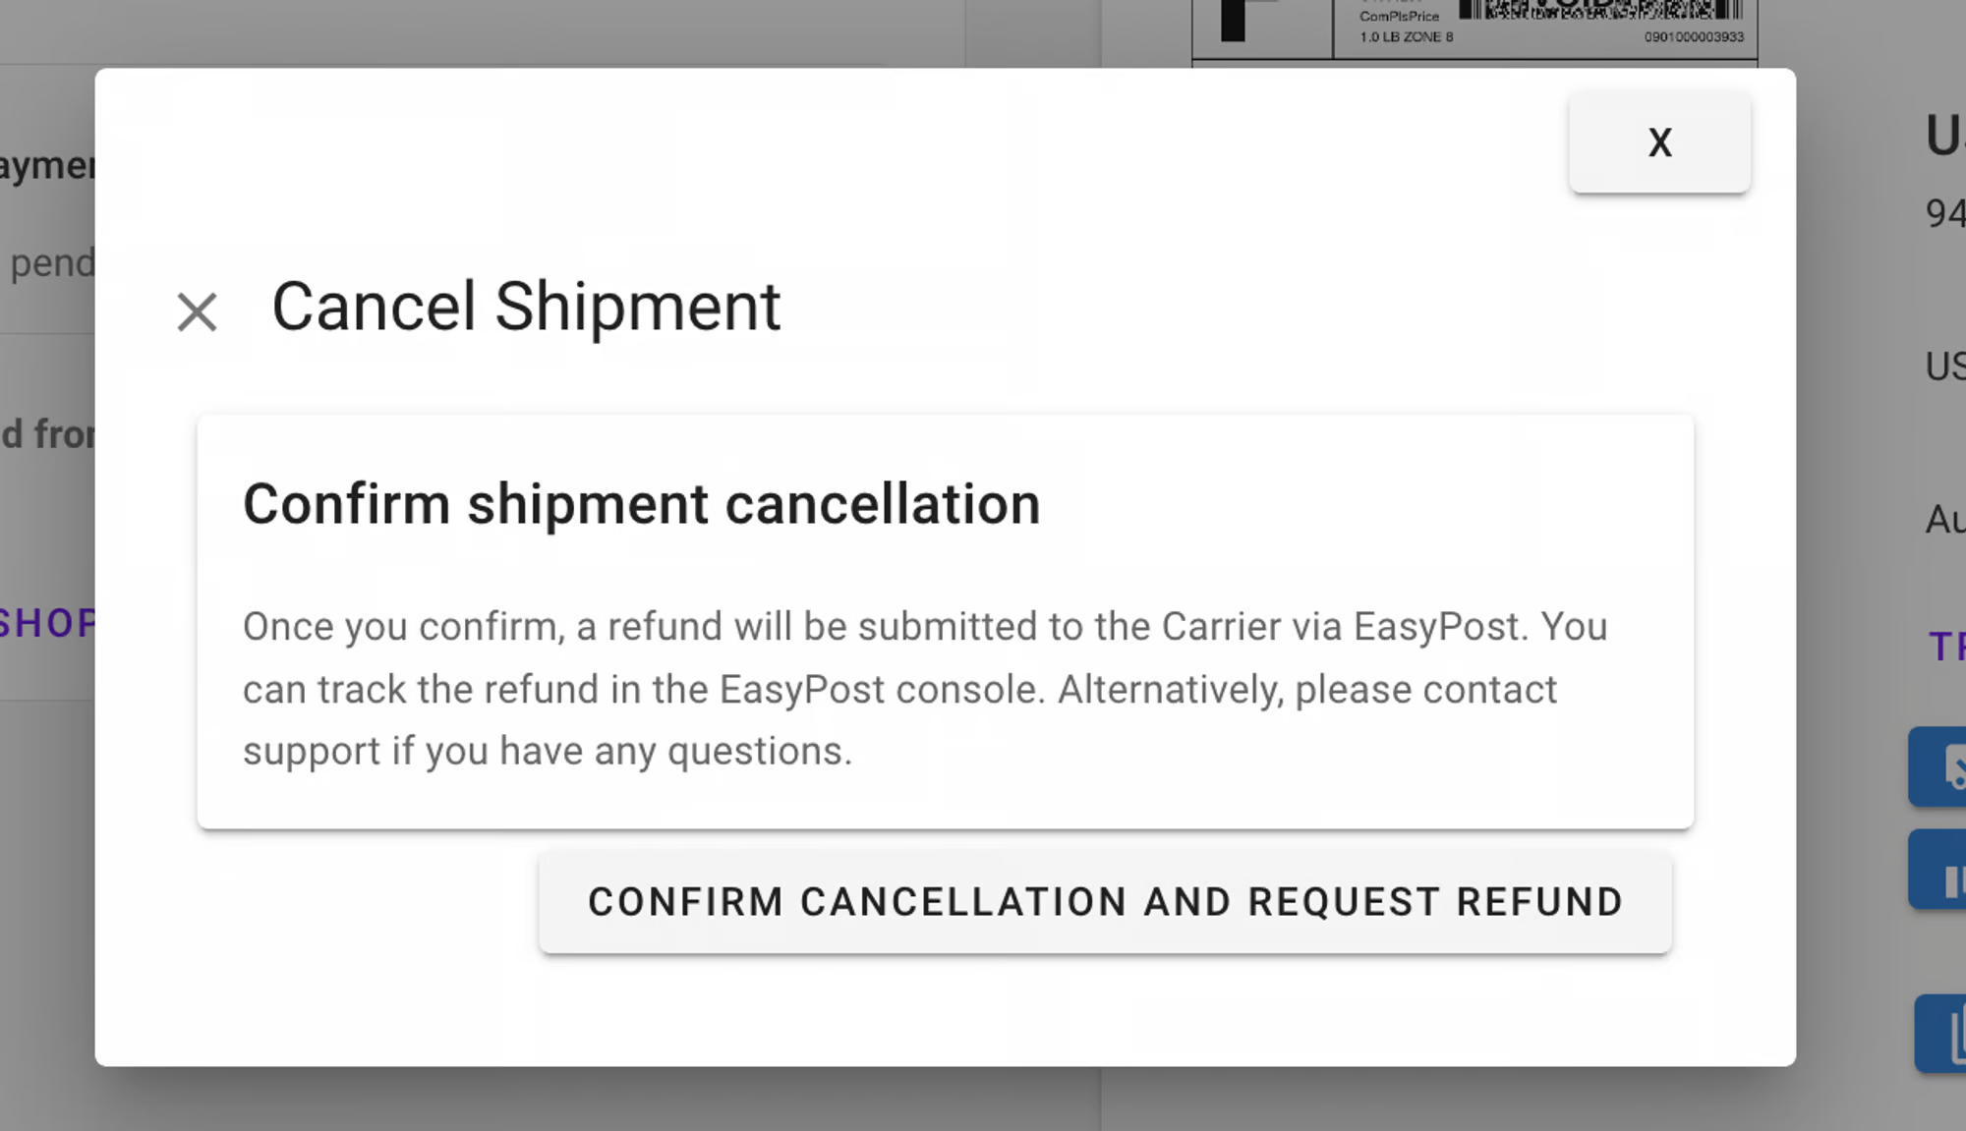Click the ComPlsPrice text on the label
1966x1131 pixels.
(1399, 17)
